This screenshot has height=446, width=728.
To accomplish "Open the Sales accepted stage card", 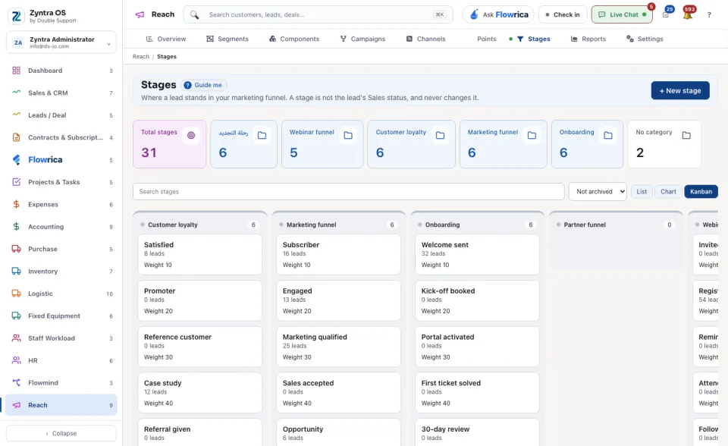I will tap(338, 393).
